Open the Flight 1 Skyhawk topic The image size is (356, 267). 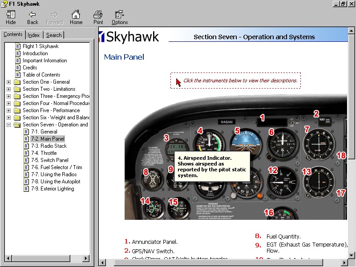(40, 46)
